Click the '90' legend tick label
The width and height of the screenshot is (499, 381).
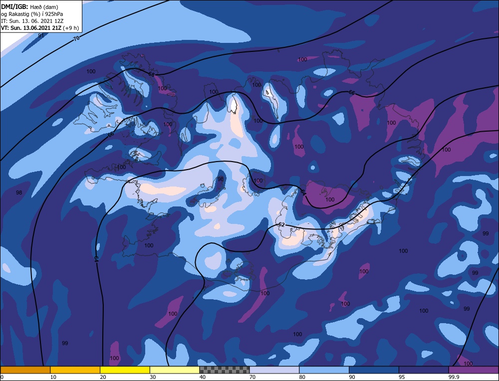pos(352,377)
